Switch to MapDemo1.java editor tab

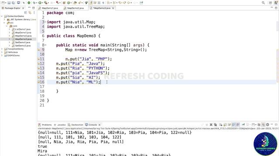tap(48, 8)
